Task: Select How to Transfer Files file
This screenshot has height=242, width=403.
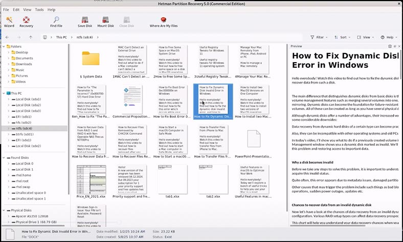Action: [213, 142]
